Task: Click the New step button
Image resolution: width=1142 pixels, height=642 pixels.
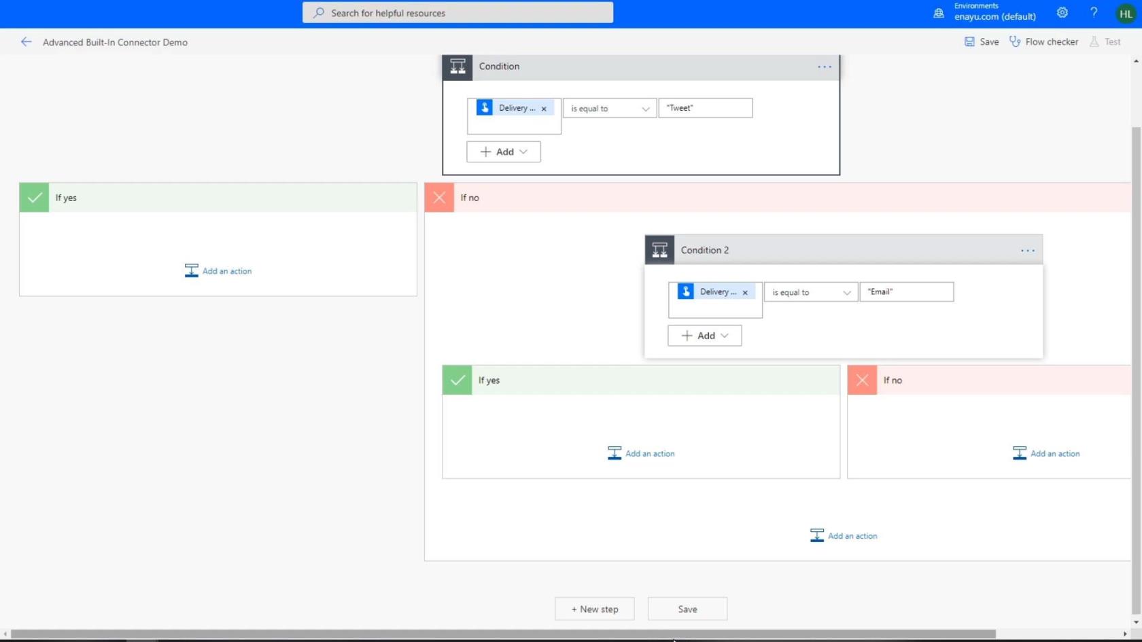Action: pos(595,609)
